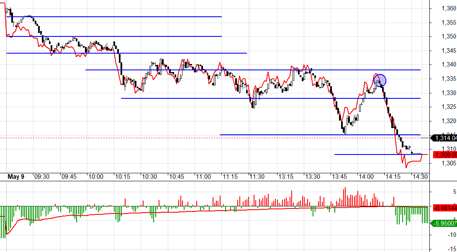Click the blue circle marker on the chart

380,80
